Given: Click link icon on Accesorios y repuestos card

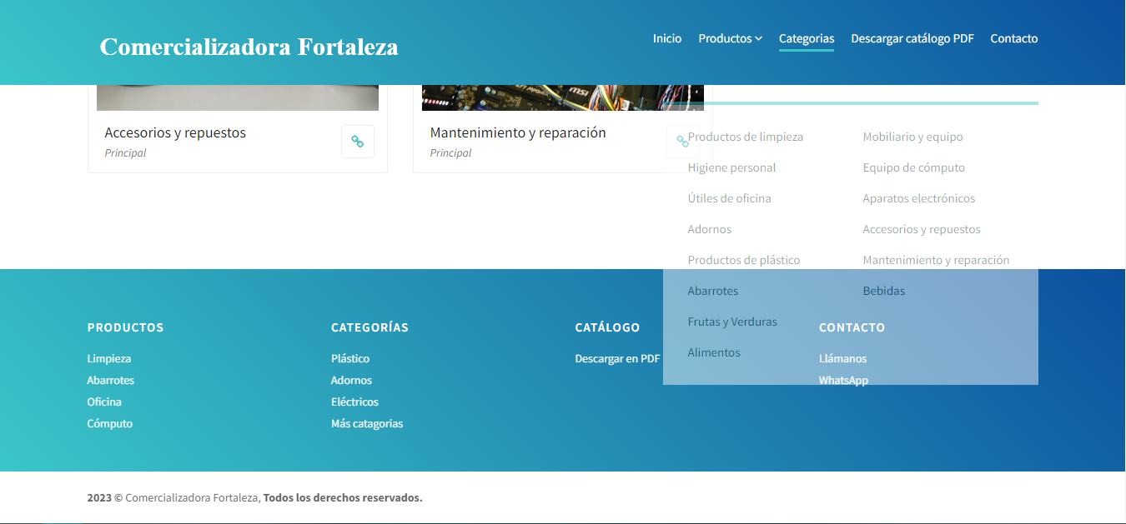Looking at the screenshot, I should point(357,142).
